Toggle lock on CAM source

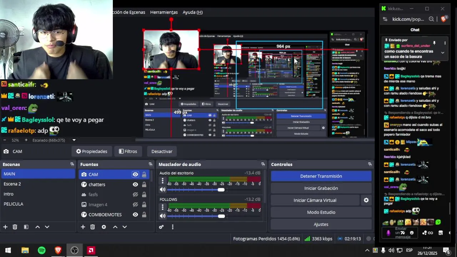coord(144,175)
